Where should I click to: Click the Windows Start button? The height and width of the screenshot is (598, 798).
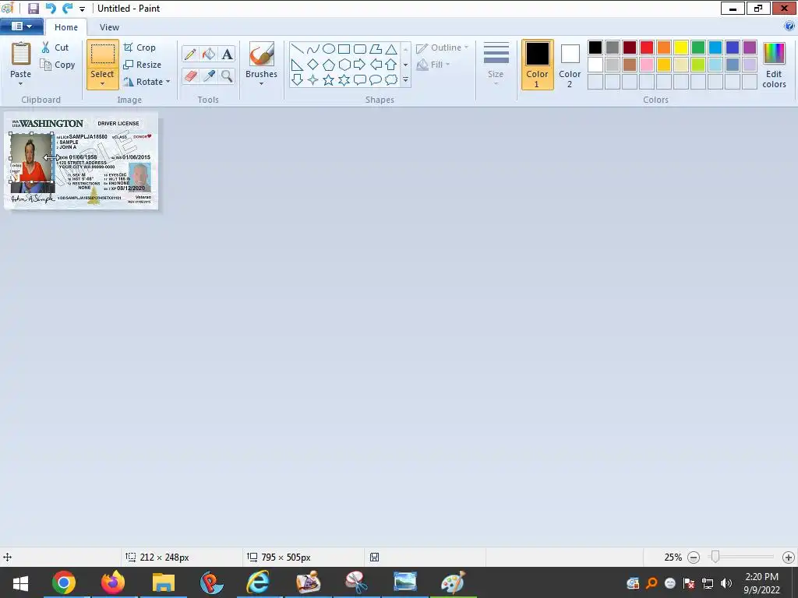(x=19, y=582)
